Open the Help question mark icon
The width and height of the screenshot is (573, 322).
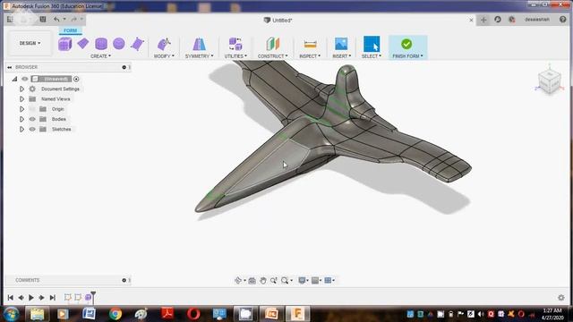(563, 20)
